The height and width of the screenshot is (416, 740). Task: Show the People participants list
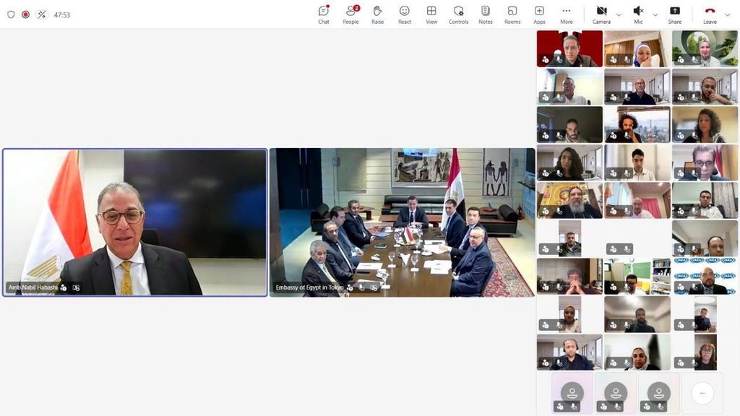coord(350,14)
